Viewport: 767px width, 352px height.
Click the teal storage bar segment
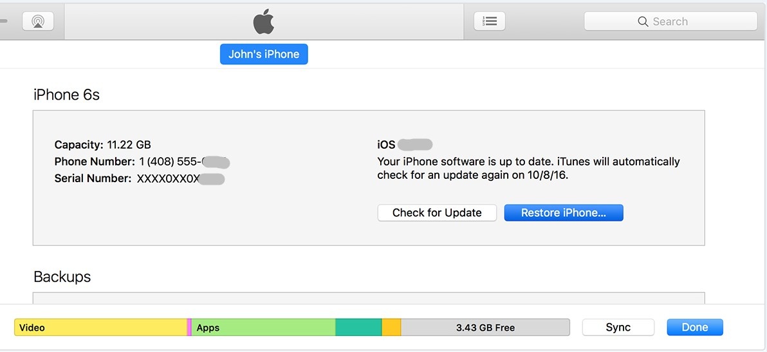358,328
